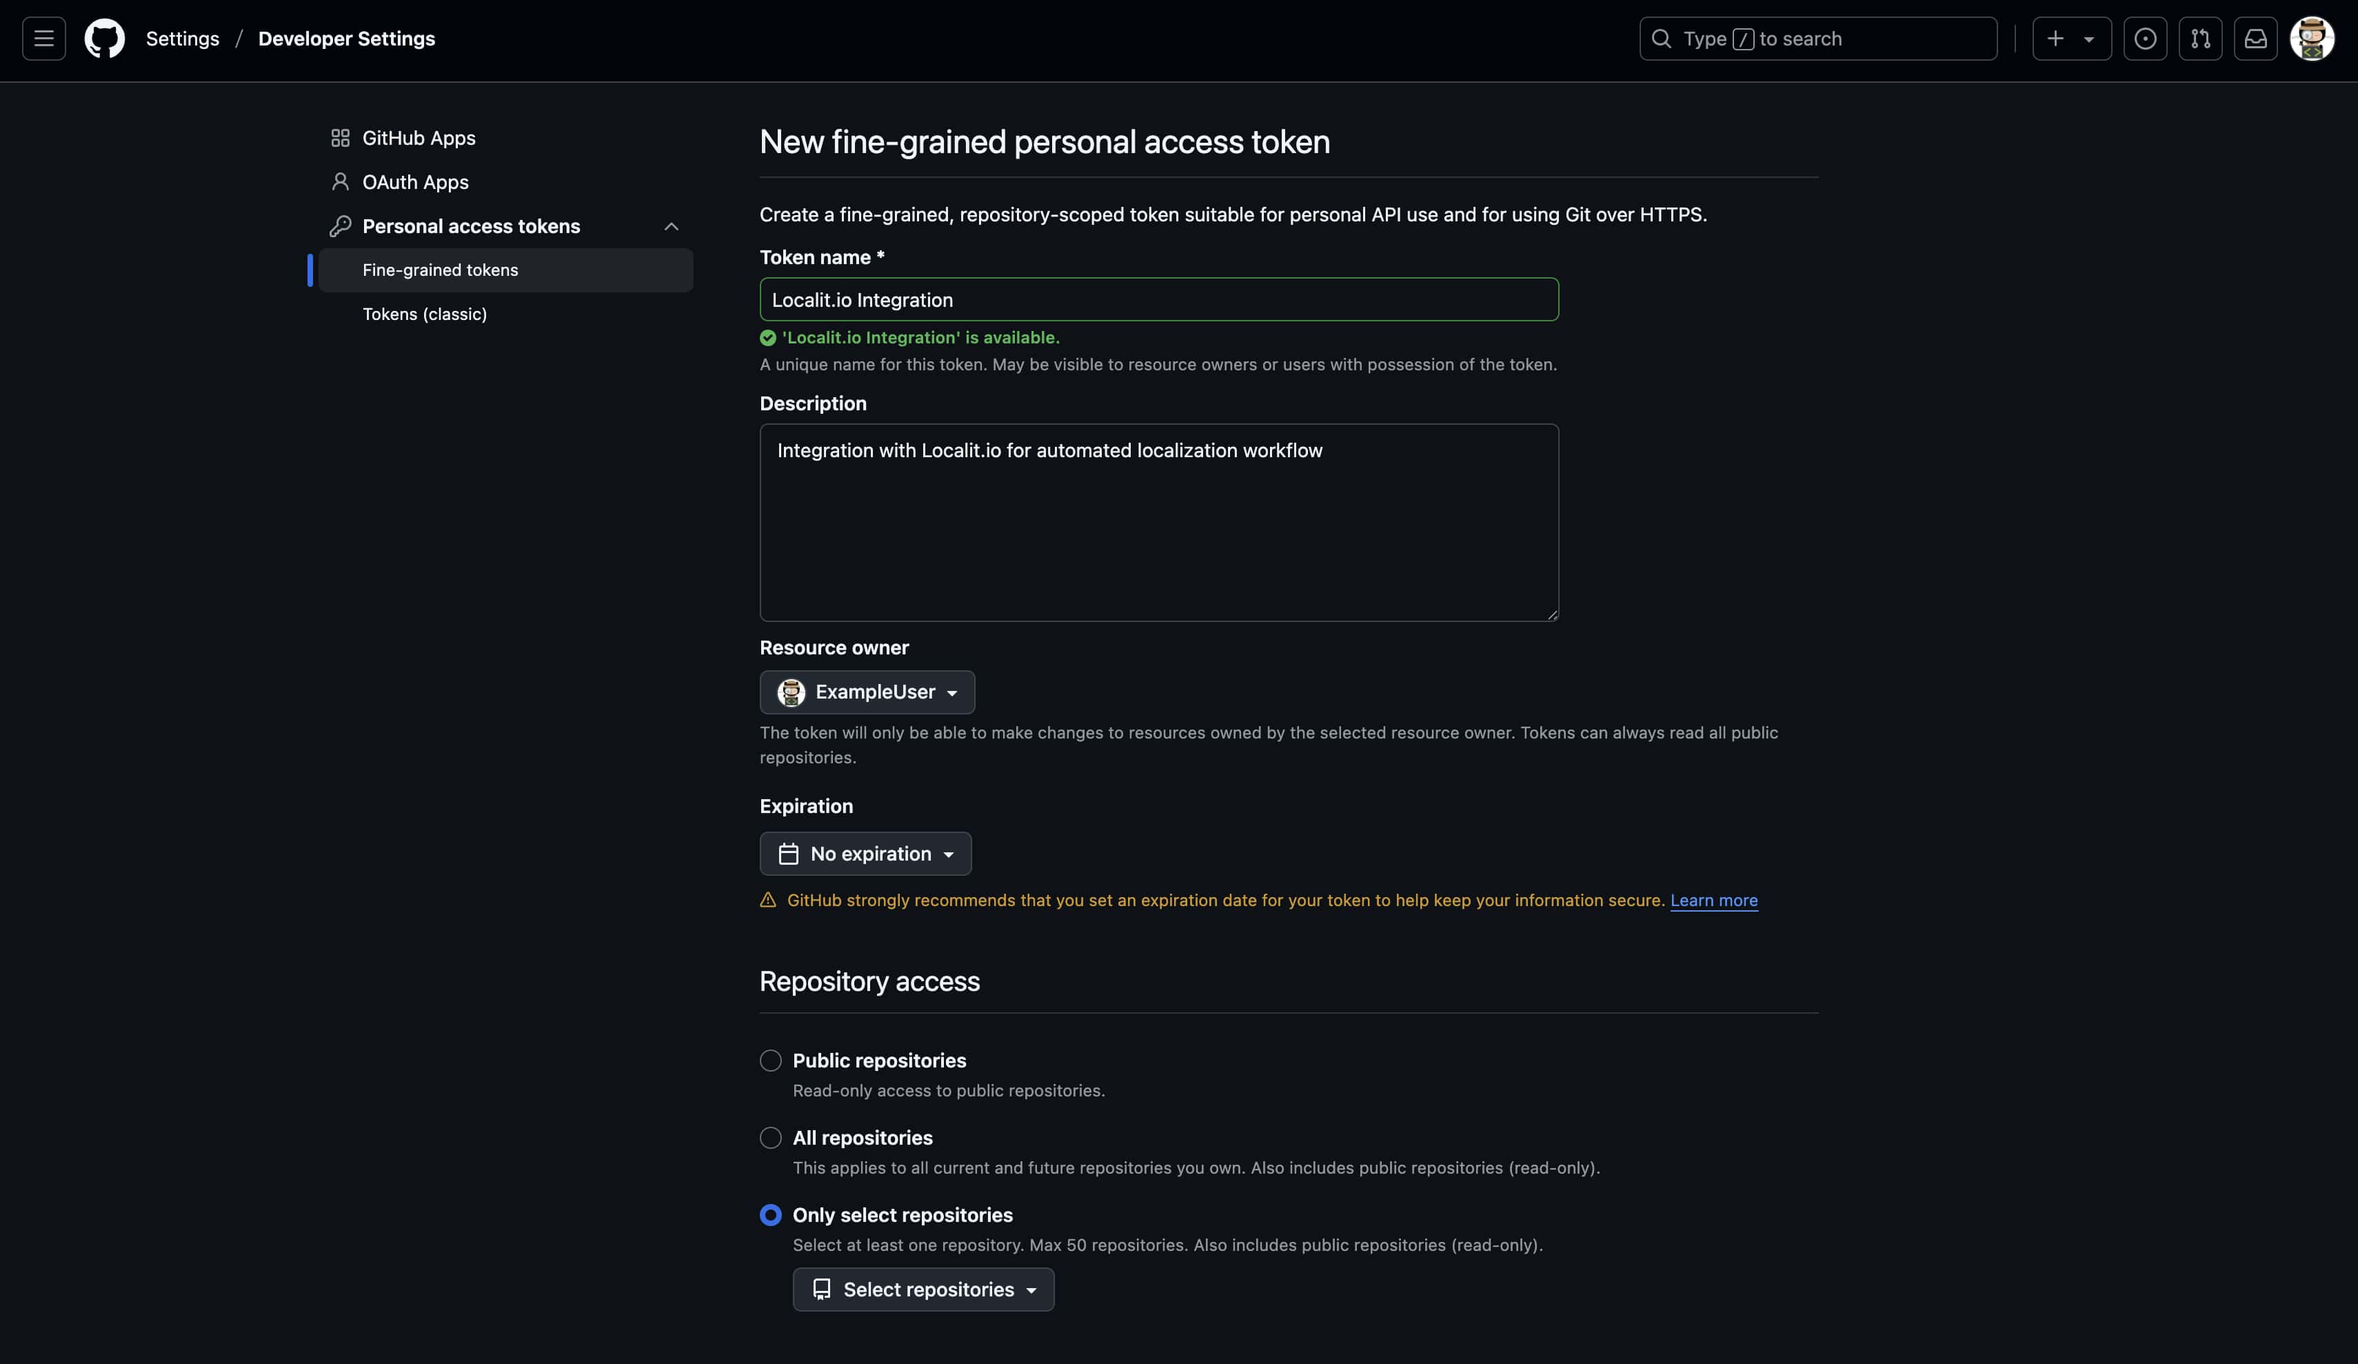Image resolution: width=2358 pixels, height=1364 pixels.
Task: Click the Public repositories label
Action: pos(878,1060)
